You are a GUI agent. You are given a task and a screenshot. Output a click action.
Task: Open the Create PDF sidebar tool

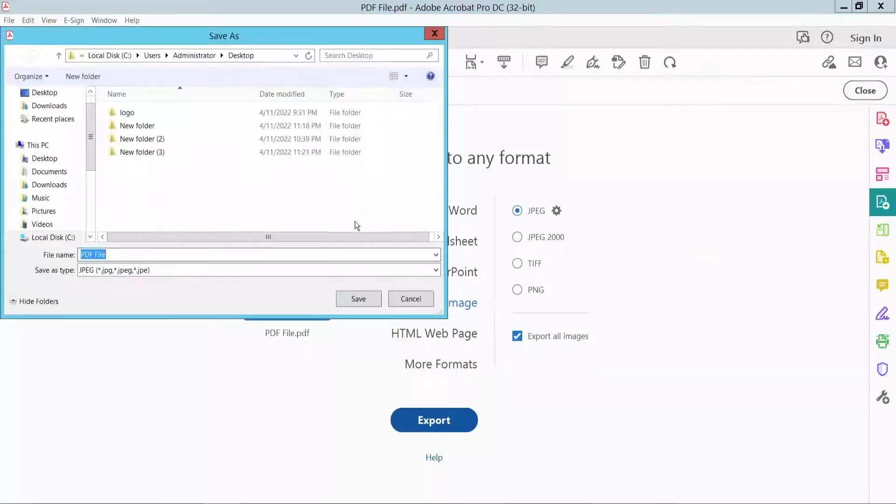(x=883, y=119)
